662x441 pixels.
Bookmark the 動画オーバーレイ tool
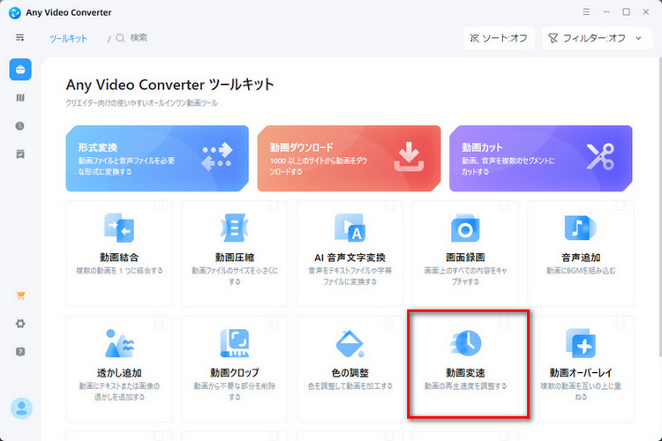(x=620, y=321)
